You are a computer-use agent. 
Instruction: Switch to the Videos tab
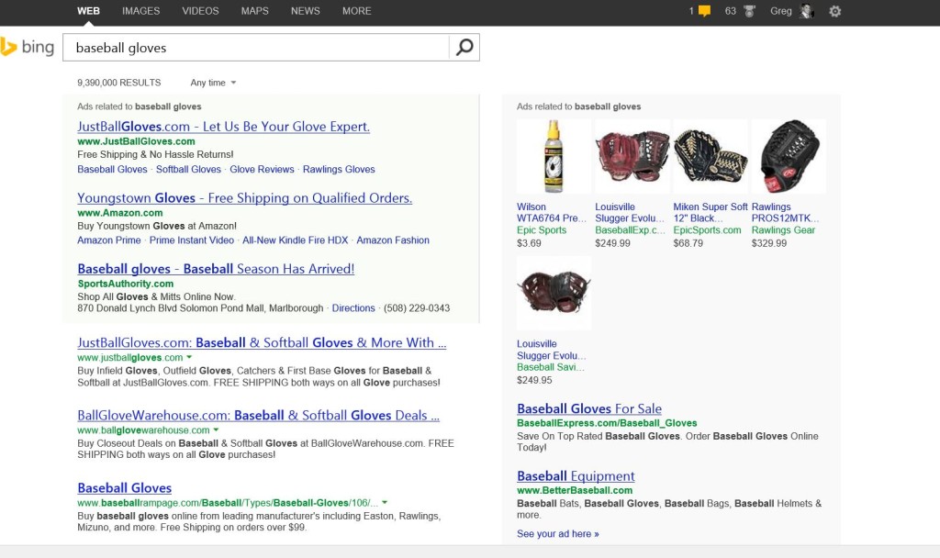coord(200,11)
